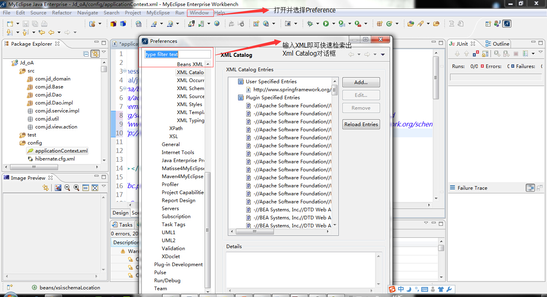Open the dropdown next to the New wizard icon
547x297 pixels.
point(18,24)
